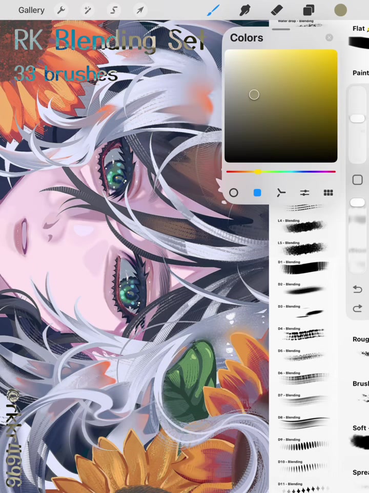The height and width of the screenshot is (493, 369).
Task: Activate the Transform arrow tool
Action: point(140,10)
